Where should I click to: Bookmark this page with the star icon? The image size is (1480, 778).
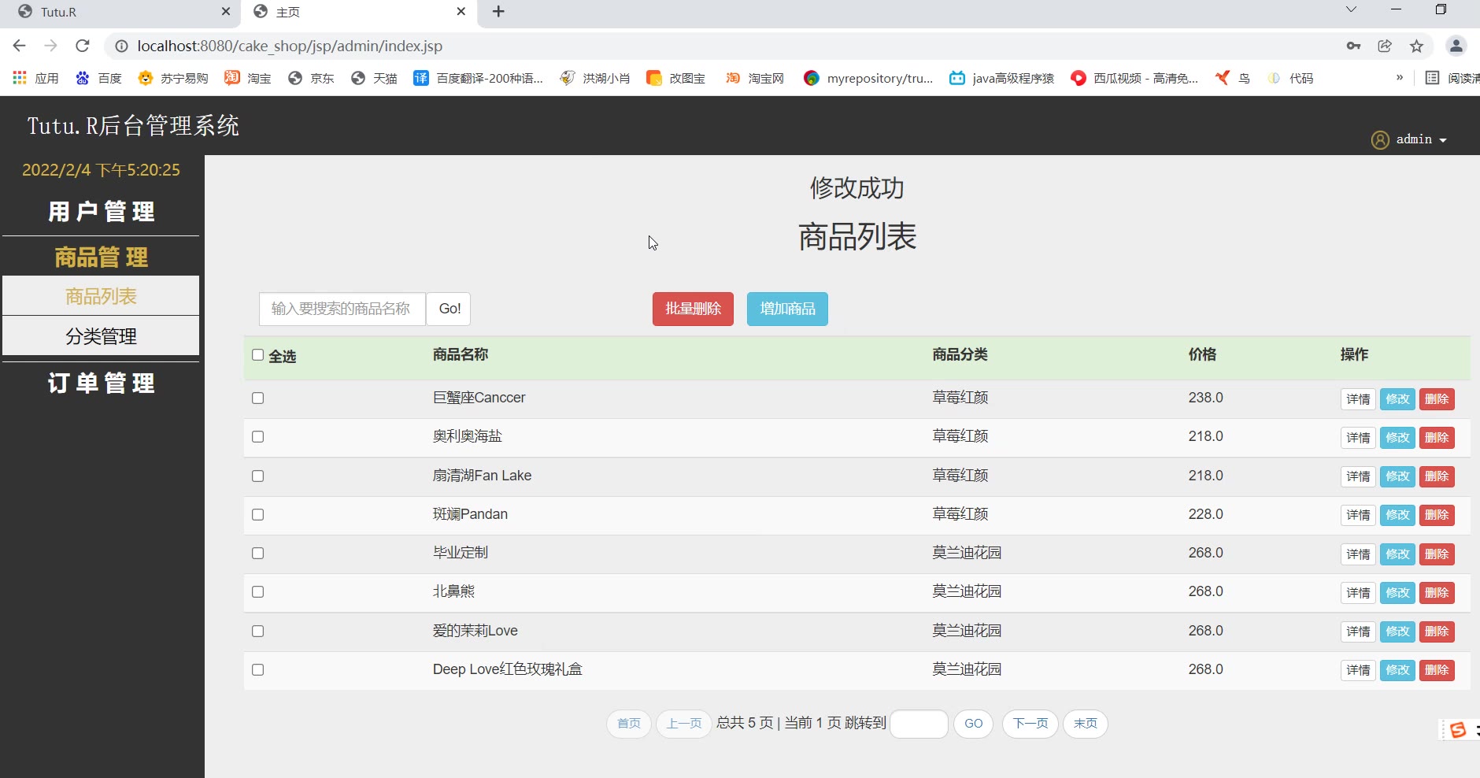(x=1416, y=46)
